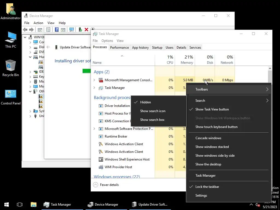Image resolution: width=280 pixels, height=210 pixels.
Task: Switch to the Performance tab
Action: 119,48
